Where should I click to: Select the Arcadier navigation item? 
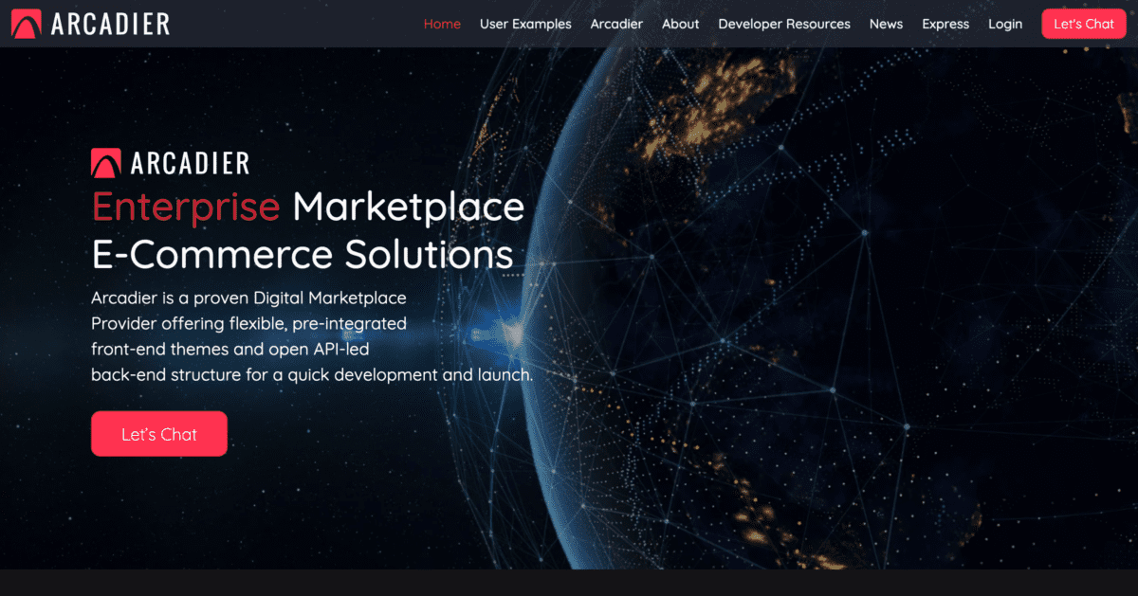tap(616, 24)
